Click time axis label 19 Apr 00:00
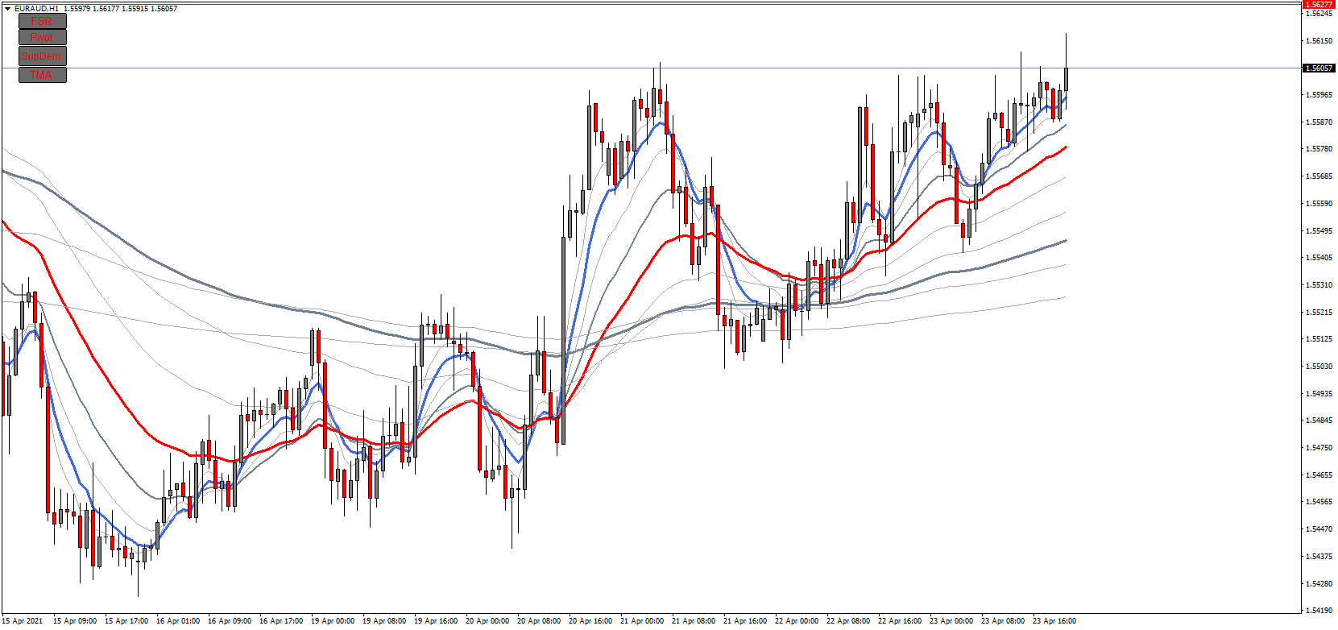Viewport: 1338px width, 630px height. point(333,621)
